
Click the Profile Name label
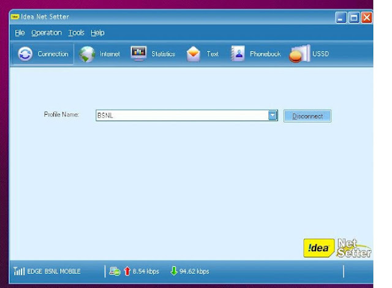pyautogui.click(x=61, y=115)
